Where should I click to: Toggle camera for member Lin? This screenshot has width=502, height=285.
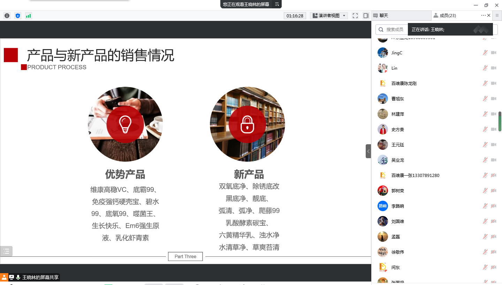click(x=494, y=68)
